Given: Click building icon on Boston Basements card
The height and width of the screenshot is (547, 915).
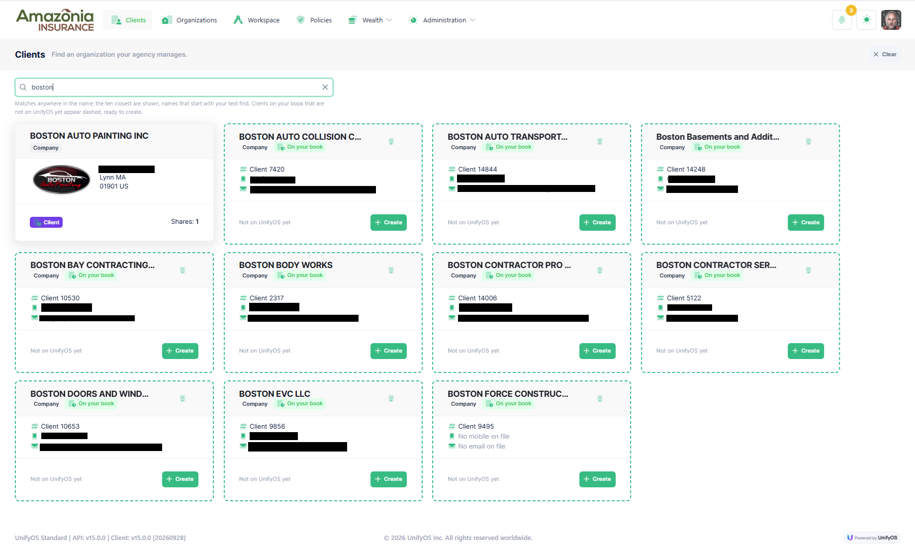Looking at the screenshot, I should click(809, 141).
